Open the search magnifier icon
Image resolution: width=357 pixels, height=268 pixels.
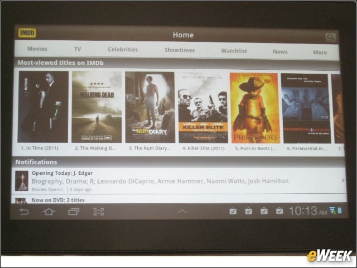(x=330, y=37)
